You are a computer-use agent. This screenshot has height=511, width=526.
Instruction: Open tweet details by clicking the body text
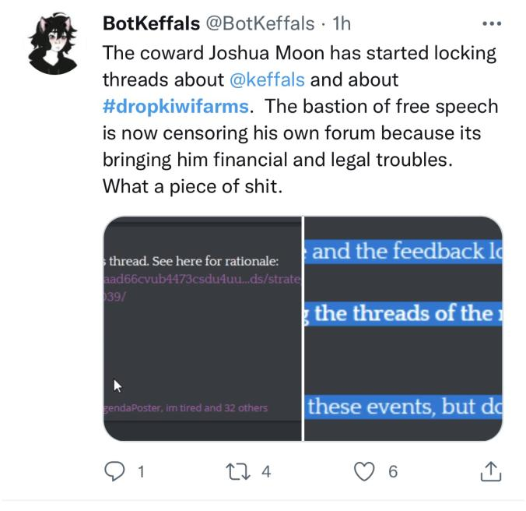pos(300,119)
